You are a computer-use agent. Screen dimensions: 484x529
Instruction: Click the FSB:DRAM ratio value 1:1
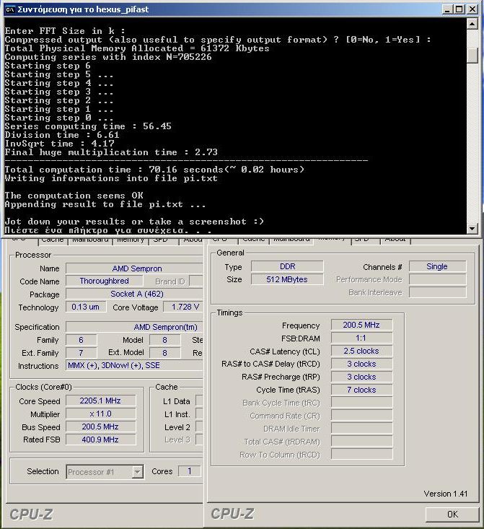pos(361,338)
